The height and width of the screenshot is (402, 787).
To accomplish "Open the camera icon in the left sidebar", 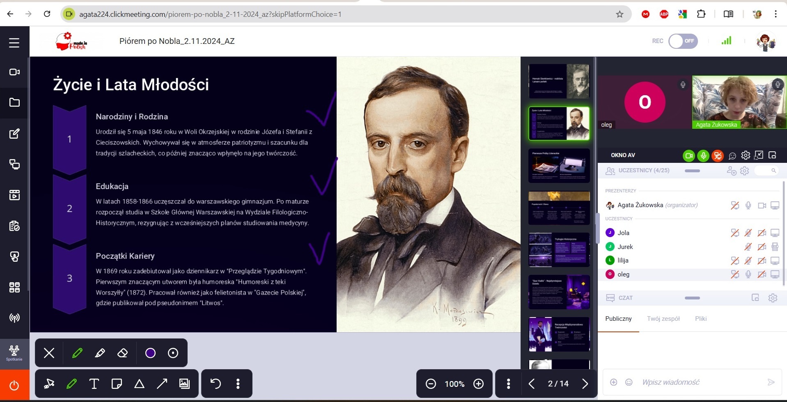I will pyautogui.click(x=14, y=72).
